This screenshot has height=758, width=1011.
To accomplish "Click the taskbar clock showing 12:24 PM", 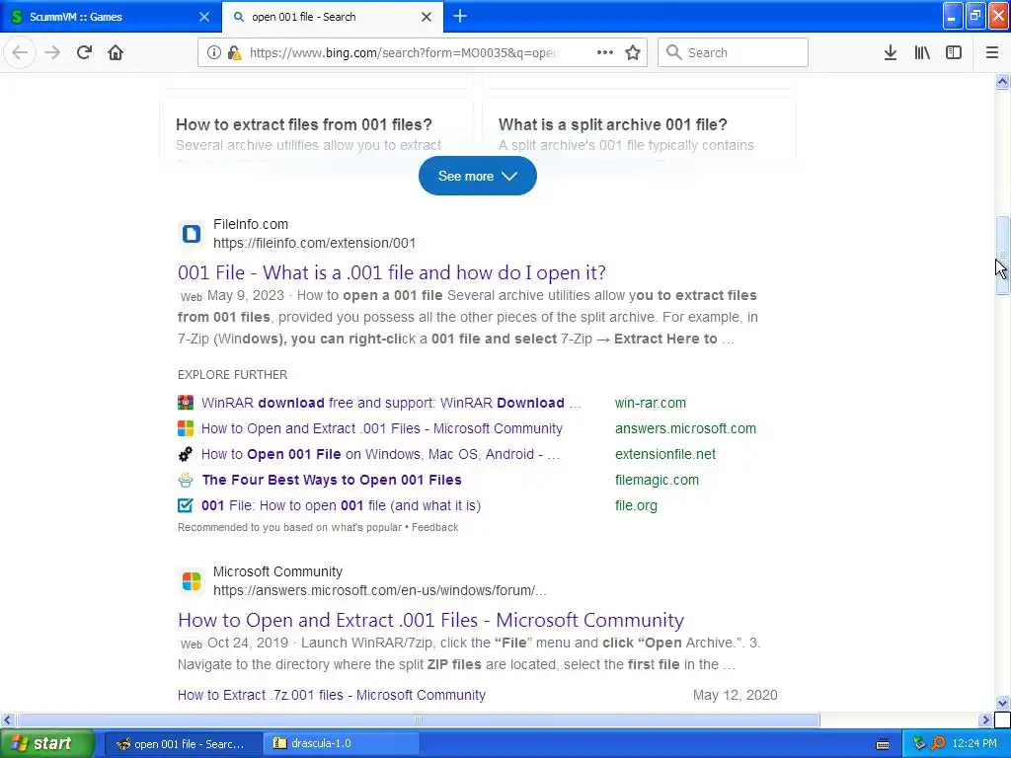I will tap(974, 744).
